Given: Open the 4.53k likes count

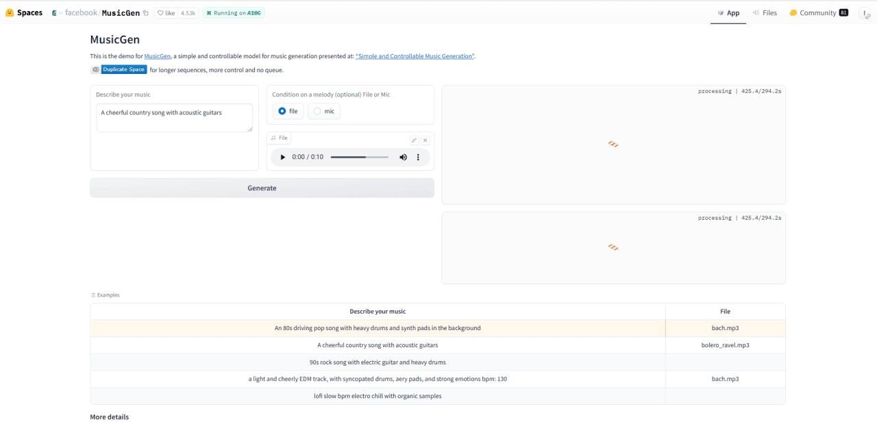Looking at the screenshot, I should point(188,13).
